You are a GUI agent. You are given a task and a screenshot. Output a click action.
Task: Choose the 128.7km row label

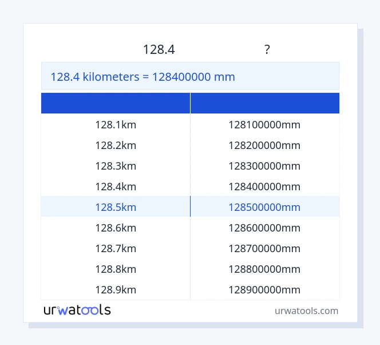116,249
